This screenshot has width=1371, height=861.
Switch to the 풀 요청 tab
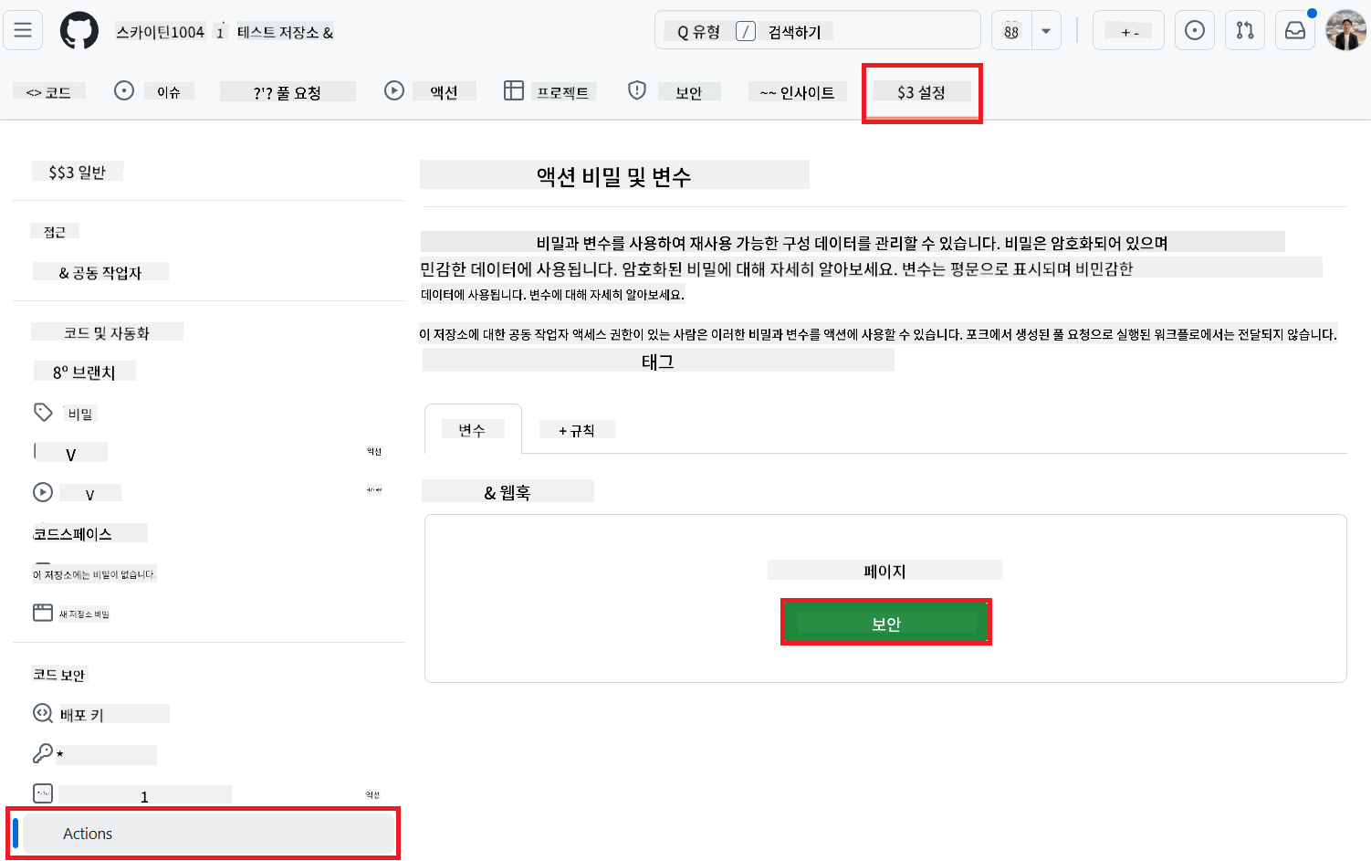pyautogui.click(x=288, y=92)
